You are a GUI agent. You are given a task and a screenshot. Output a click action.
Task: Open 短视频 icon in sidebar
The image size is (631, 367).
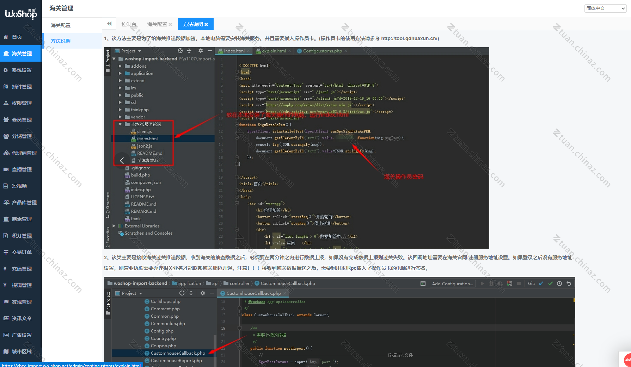tap(6, 186)
